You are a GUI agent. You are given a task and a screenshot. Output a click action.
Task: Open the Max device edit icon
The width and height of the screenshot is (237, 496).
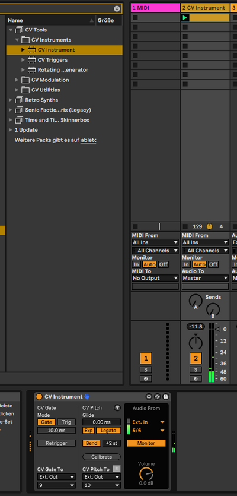coord(149,397)
